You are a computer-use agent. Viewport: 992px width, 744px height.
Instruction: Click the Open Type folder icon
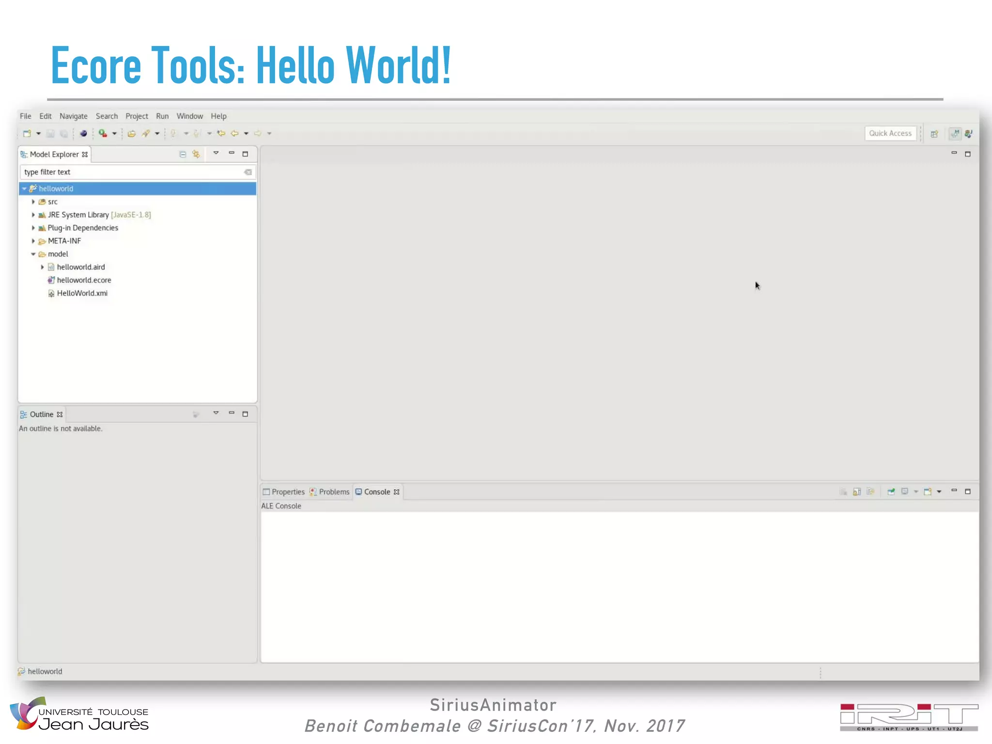pyautogui.click(x=131, y=133)
